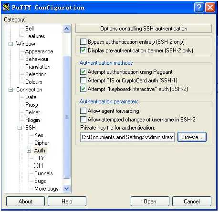219x212 pixels.
Task: Select the Window category
Action: tap(26, 44)
